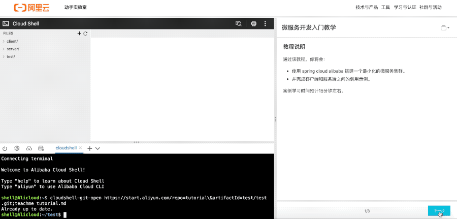Click the 动手实验室 link
Screen dimensions: 457x219
pos(76,8)
